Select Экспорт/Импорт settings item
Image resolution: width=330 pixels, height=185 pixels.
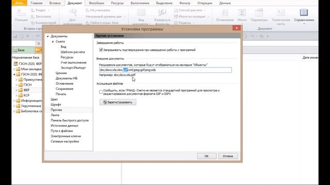(x=73, y=67)
